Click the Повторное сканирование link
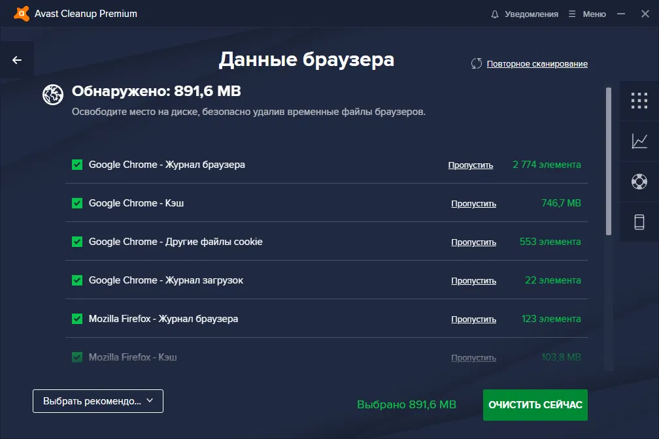Screen dimensions: 659x439 pos(537,63)
